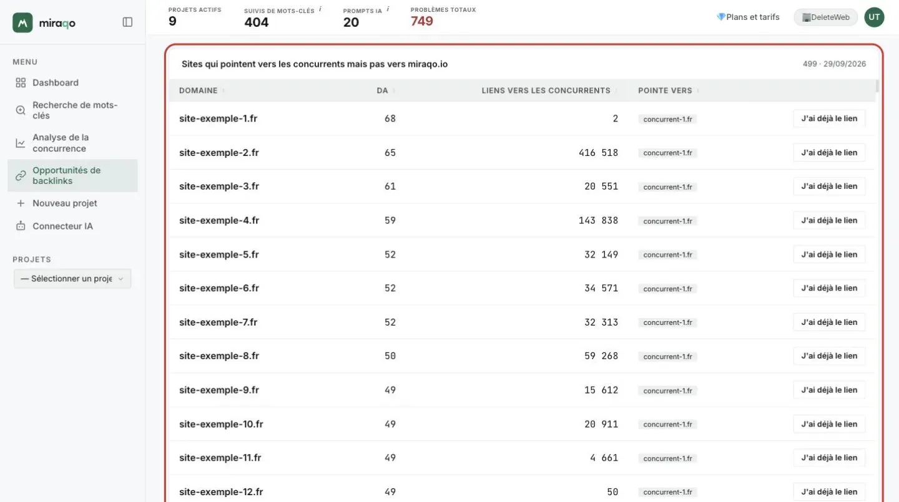Mark site-exemple-5.fr as already linked
Screen dimensions: 899x502
click(829, 254)
